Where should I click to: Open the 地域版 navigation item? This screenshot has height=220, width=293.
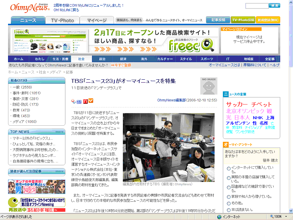(249, 59)
